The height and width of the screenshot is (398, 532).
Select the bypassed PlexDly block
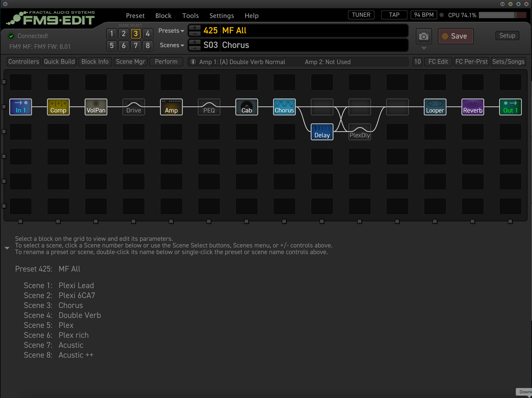[360, 132]
